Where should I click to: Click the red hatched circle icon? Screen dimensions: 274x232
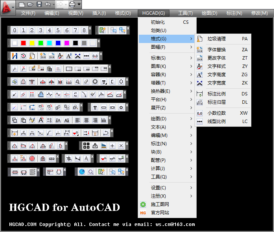32,159
